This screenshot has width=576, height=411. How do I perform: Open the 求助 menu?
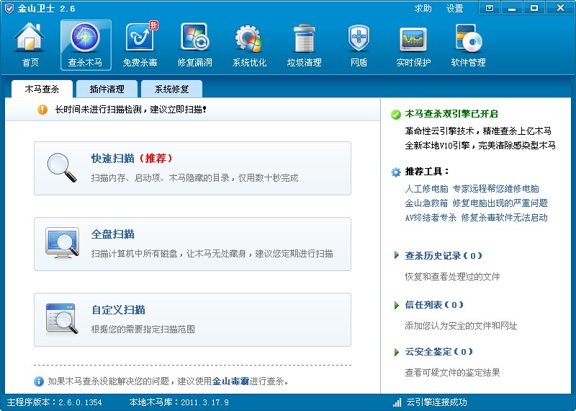tap(423, 8)
